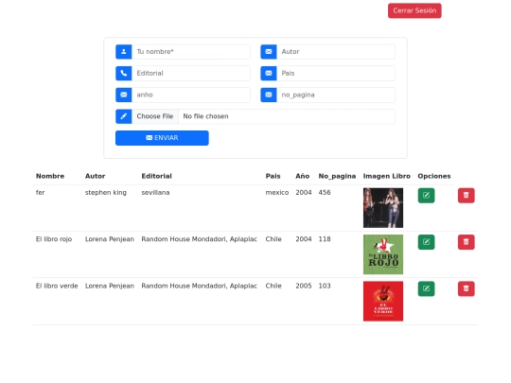Click the Opciones column header
This screenshot has height=383, width=511.
[x=434, y=176]
